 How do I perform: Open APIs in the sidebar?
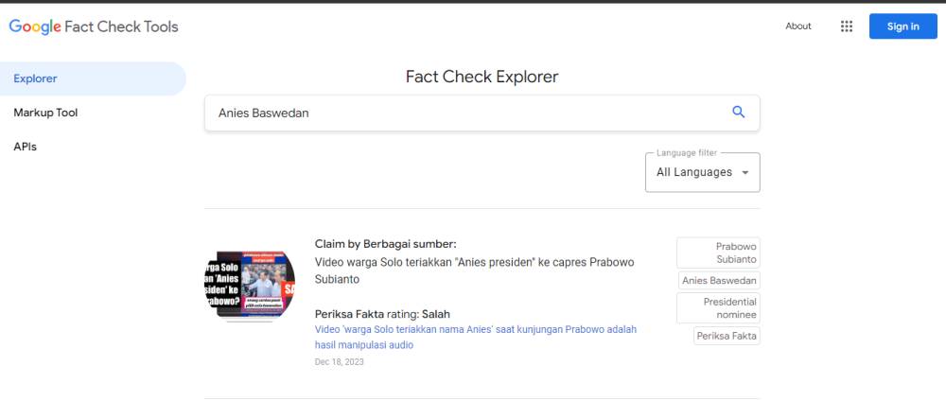[x=26, y=147]
